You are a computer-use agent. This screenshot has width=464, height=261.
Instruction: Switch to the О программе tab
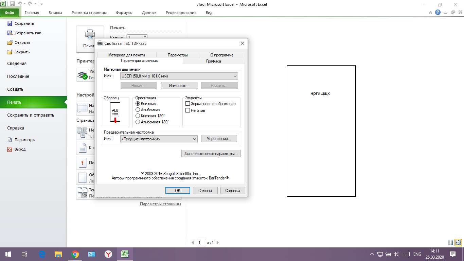tap(222, 55)
